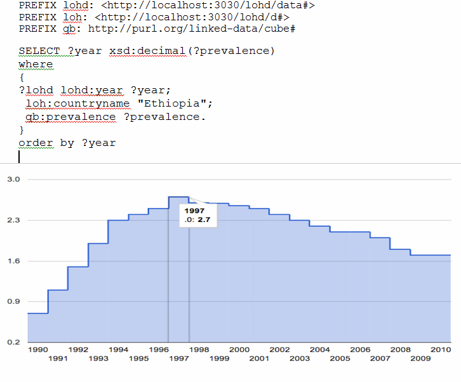Click the 2004 label on the x-axis
The image size is (461, 382).
point(319,350)
